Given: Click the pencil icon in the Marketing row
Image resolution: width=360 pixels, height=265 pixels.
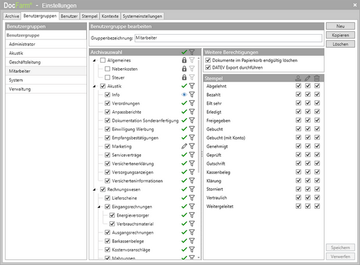Looking at the screenshot, I should pos(184,146).
